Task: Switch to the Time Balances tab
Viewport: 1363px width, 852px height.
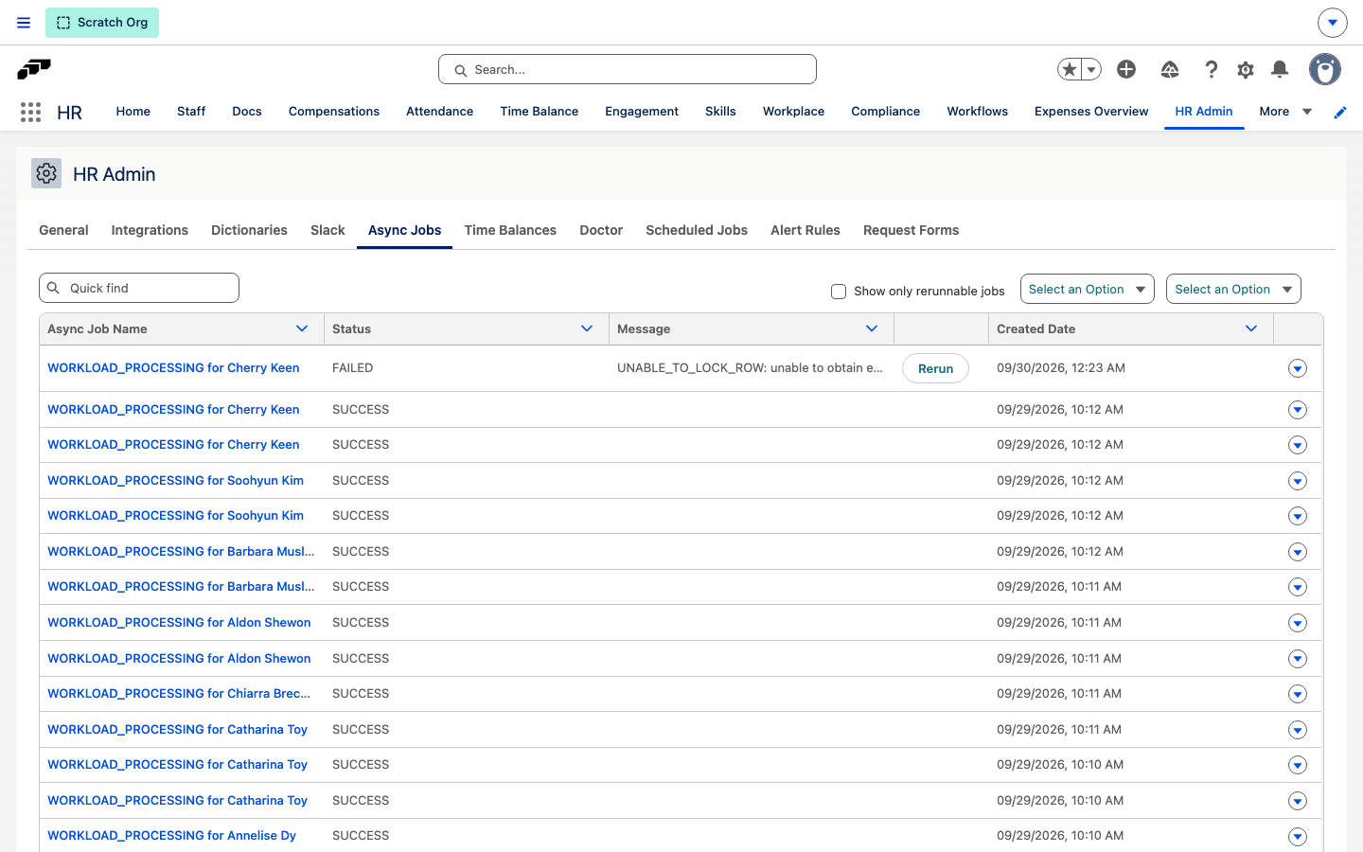Action: pos(510,230)
